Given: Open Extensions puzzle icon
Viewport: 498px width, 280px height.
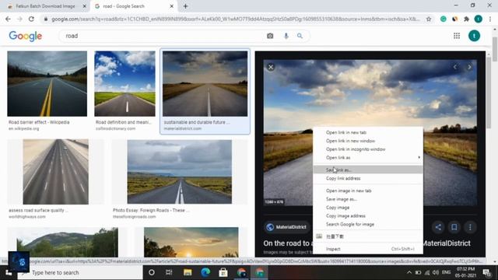Looking at the screenshot, I should (x=467, y=19).
